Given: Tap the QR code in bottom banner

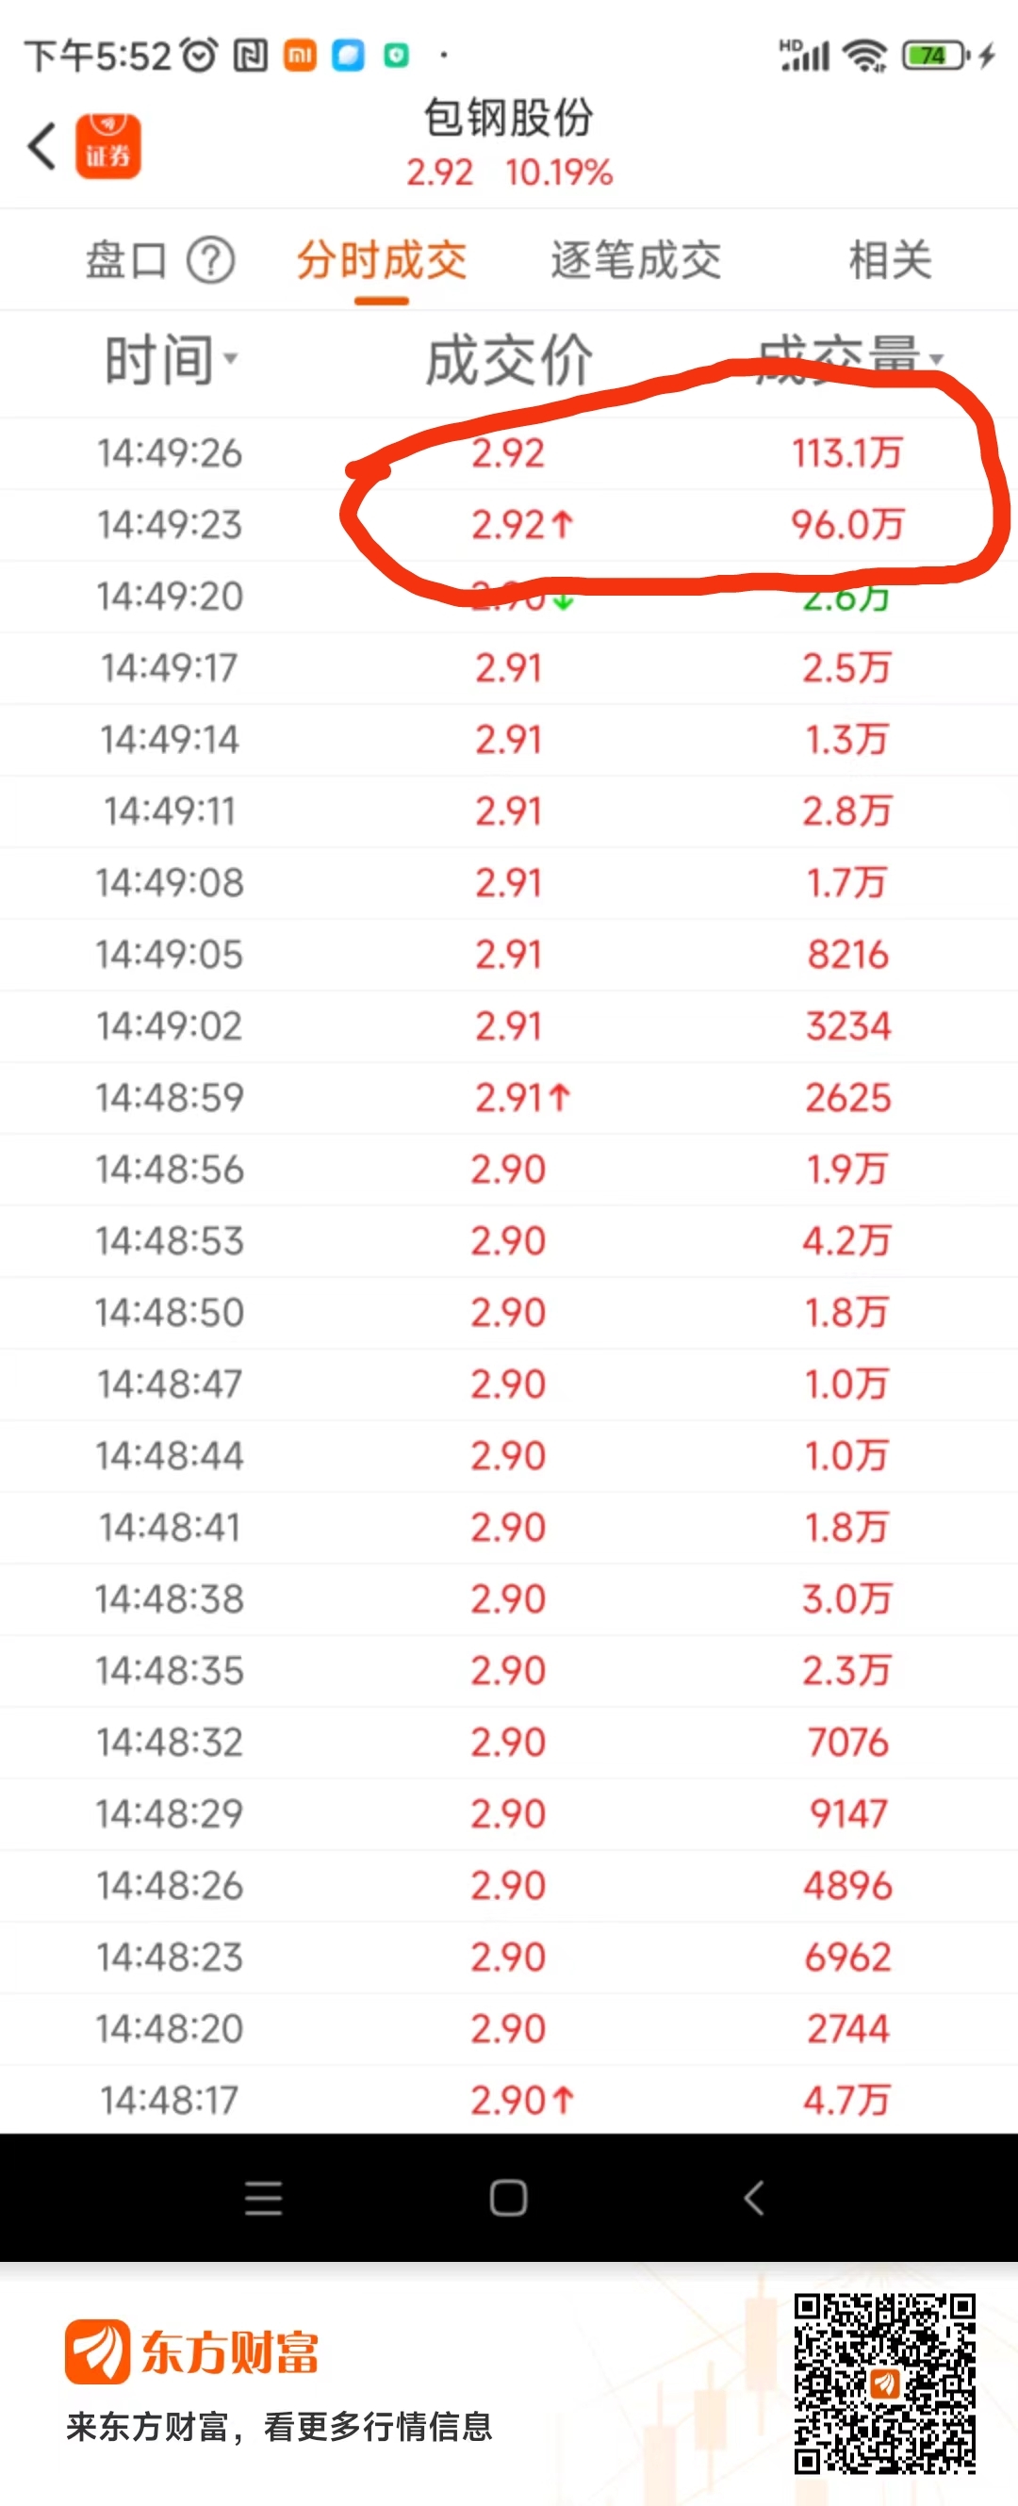Looking at the screenshot, I should click(x=884, y=2383).
